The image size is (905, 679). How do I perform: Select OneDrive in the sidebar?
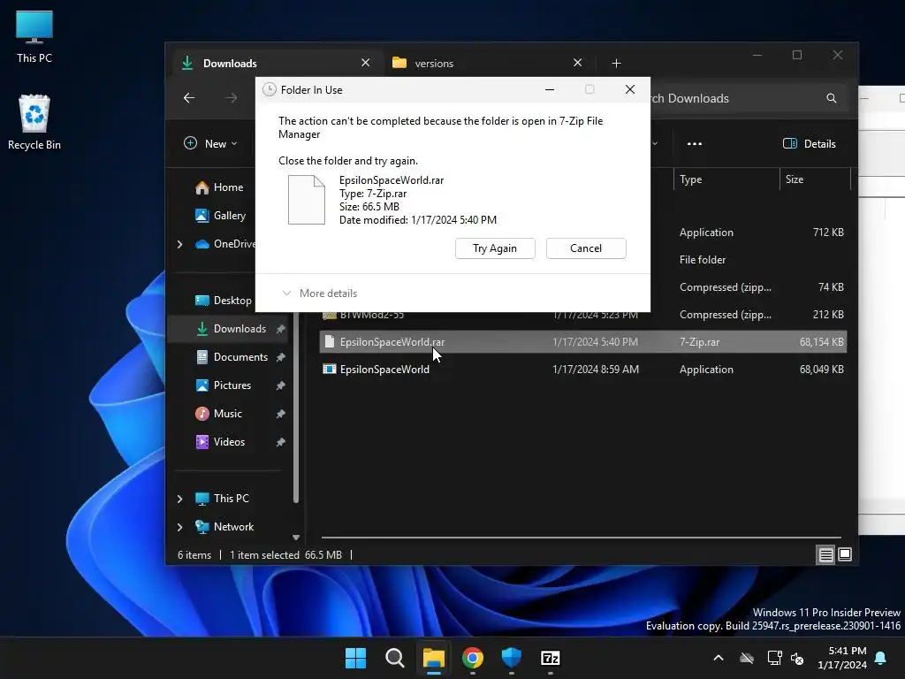pos(225,244)
